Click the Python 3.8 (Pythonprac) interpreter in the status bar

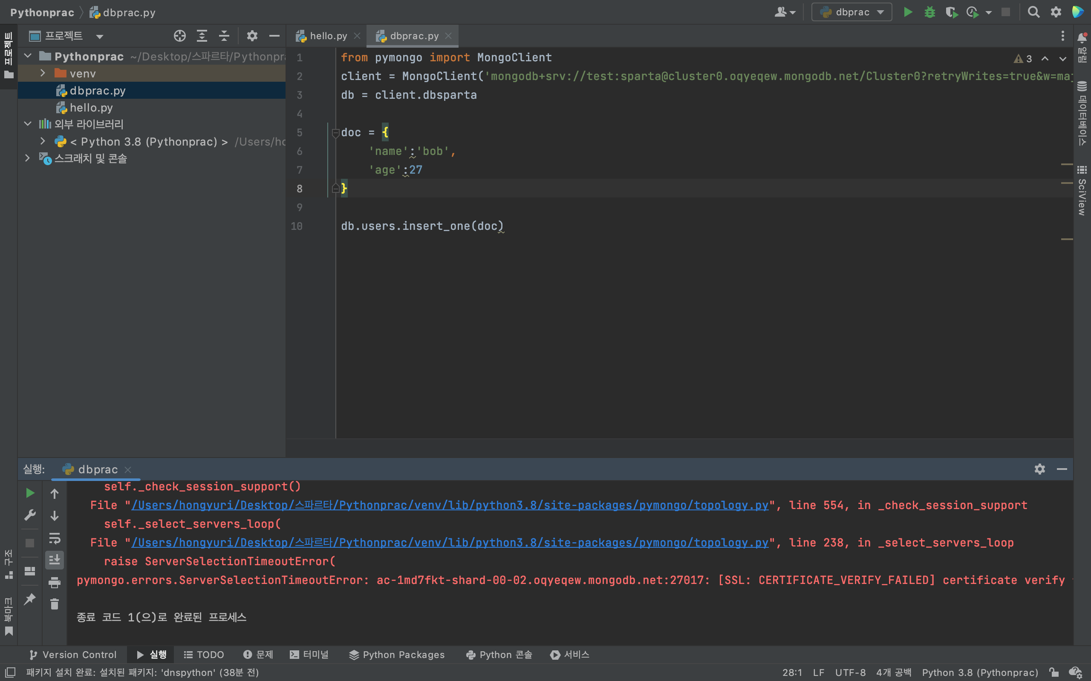point(980,672)
